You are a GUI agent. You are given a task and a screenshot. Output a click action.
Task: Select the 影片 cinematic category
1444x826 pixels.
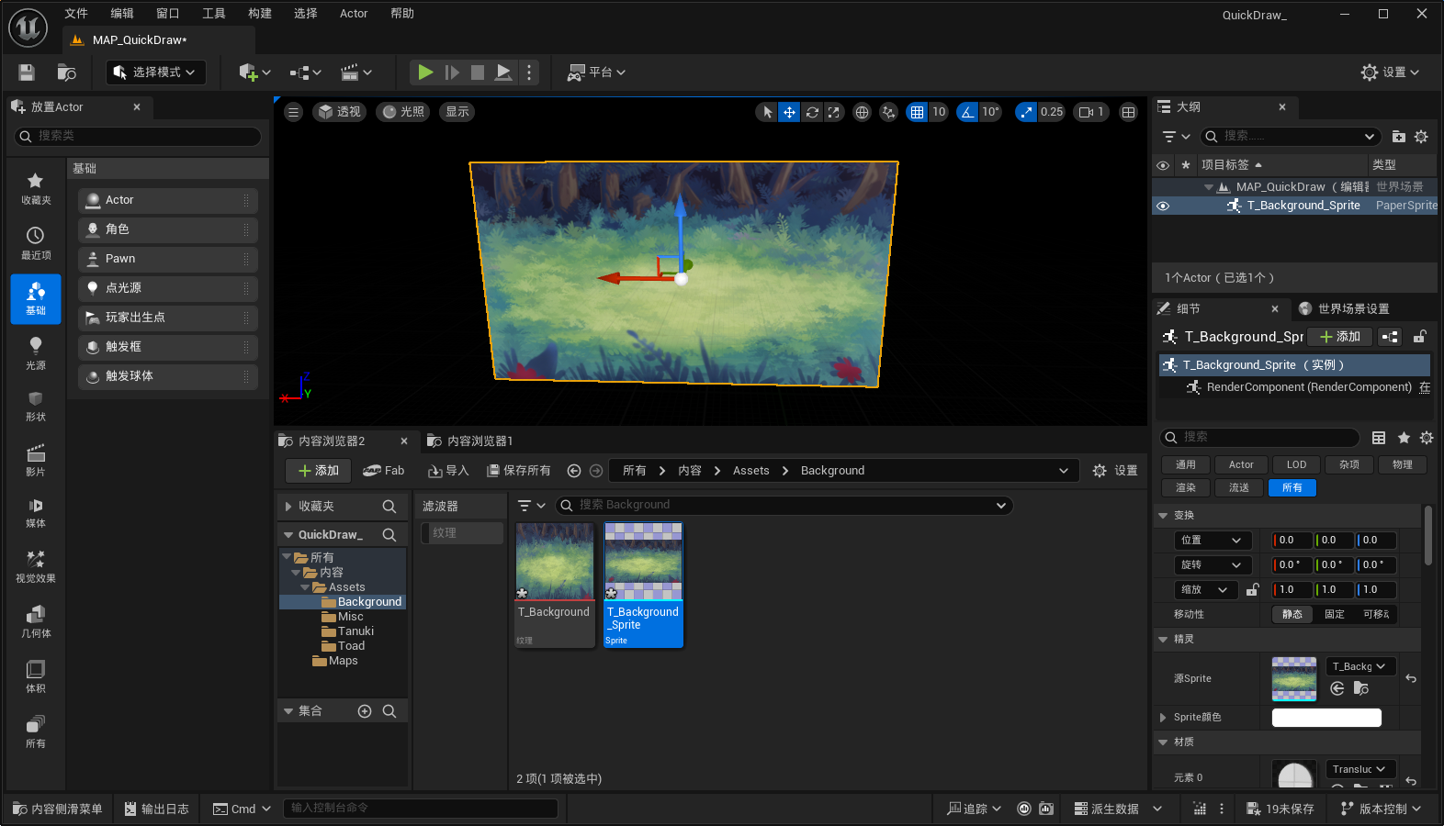pos(36,461)
